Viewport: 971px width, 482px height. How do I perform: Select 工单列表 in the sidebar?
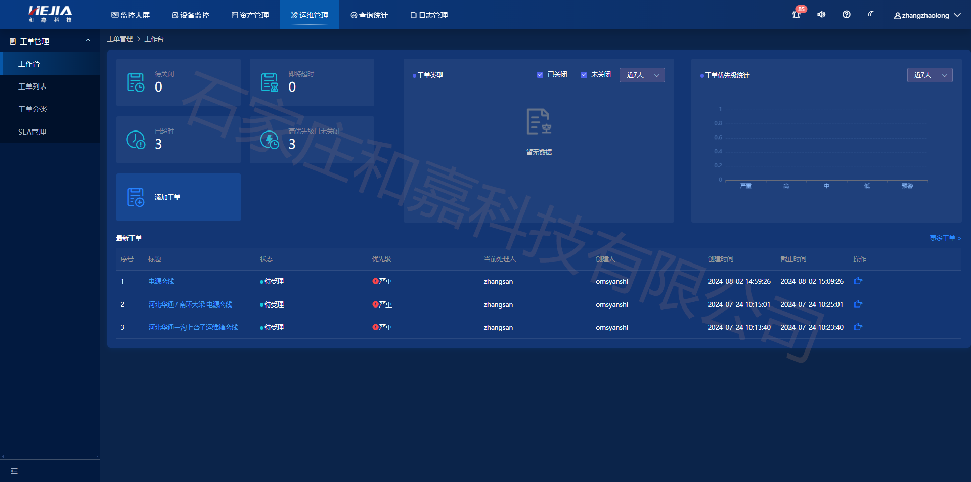[33, 86]
